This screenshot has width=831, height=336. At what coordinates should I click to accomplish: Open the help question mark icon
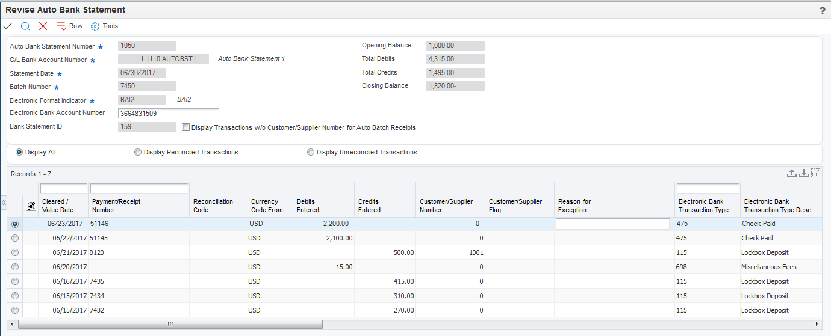point(823,11)
